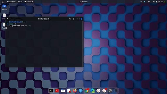This screenshot has height=94, width=167.
Task: Open the Instagram dock icon without badge
Action: (98, 91)
